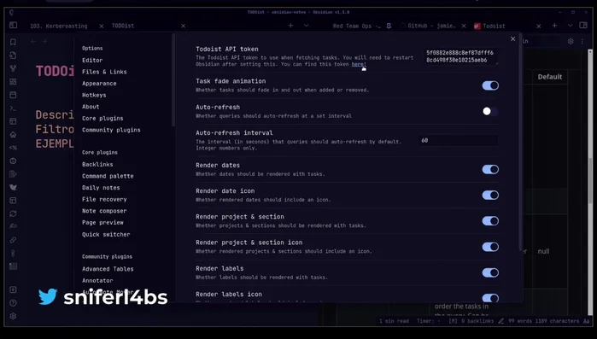Image resolution: width=597 pixels, height=339 pixels.
Task: Open Files & Links settings
Action: (104, 72)
